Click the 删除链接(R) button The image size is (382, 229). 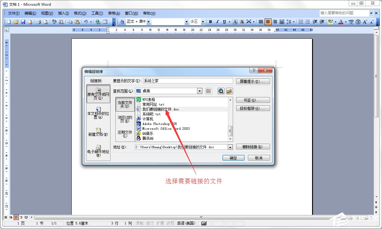[253, 147]
